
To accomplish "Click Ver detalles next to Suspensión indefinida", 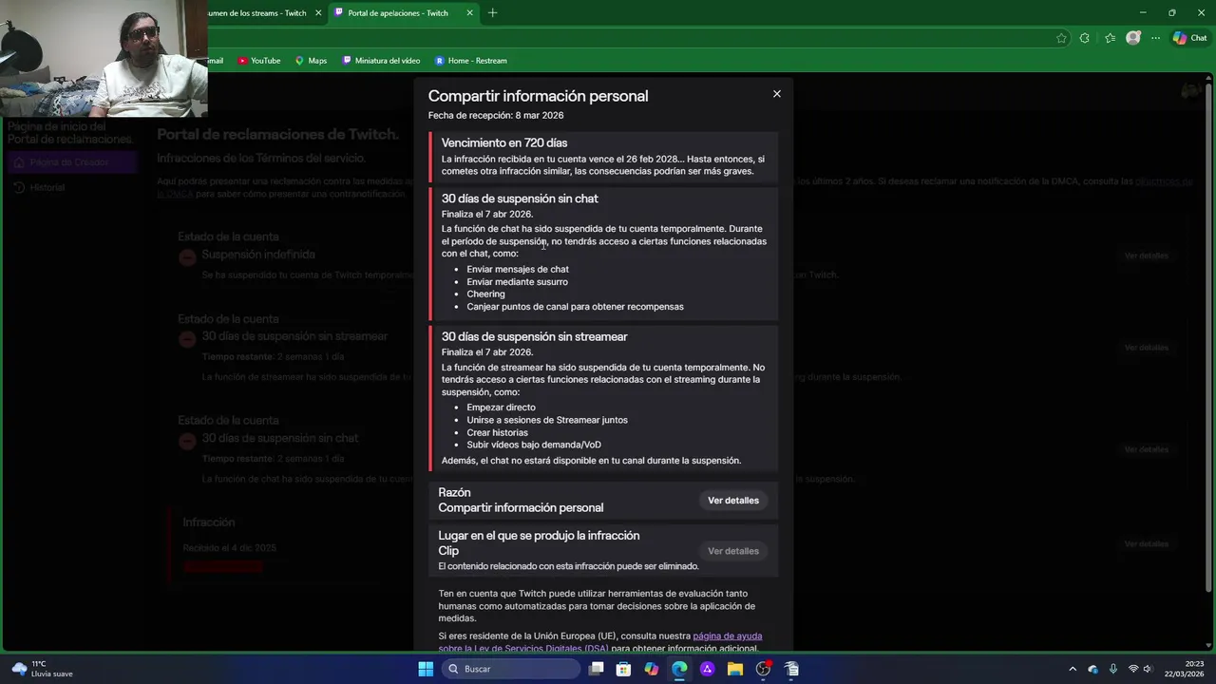I will click(1147, 256).
